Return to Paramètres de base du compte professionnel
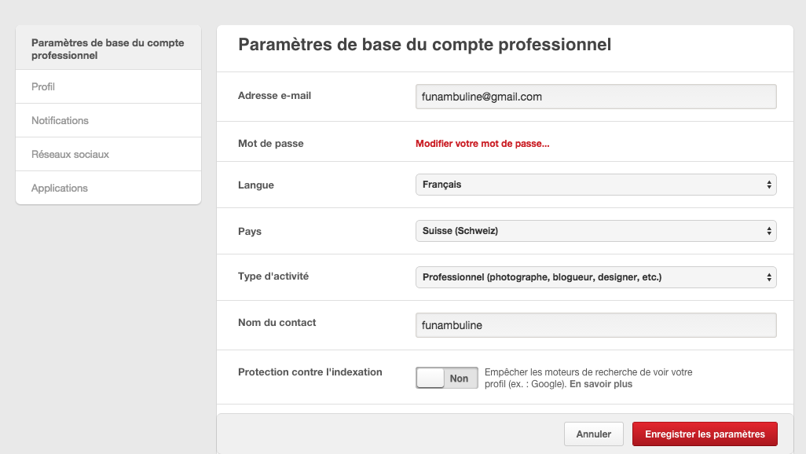The image size is (806, 454). click(108, 49)
